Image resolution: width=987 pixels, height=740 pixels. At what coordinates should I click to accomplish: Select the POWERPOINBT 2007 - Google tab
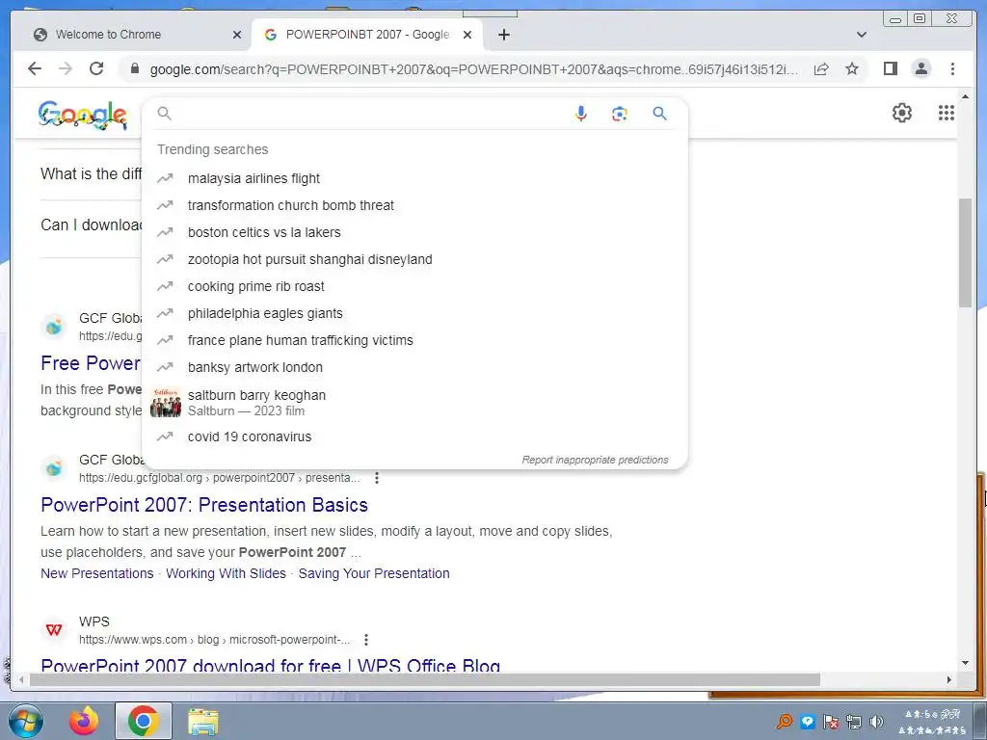[x=367, y=35]
